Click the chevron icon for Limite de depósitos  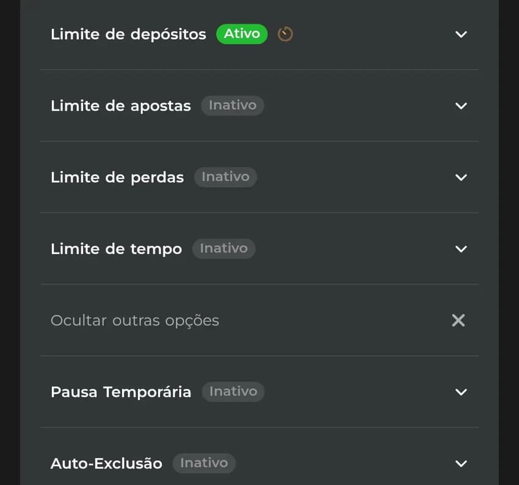pos(461,35)
